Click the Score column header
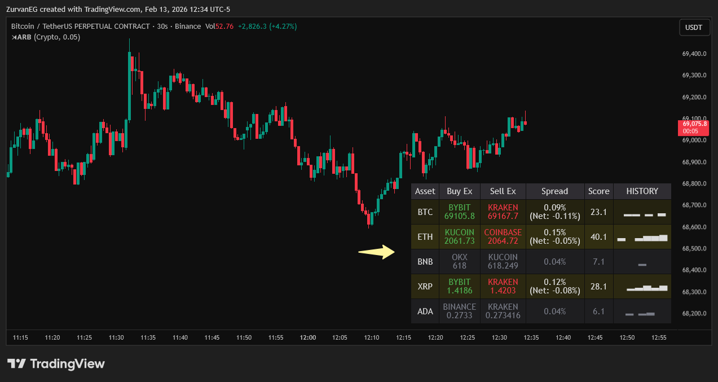Image resolution: width=718 pixels, height=382 pixels. click(599, 191)
